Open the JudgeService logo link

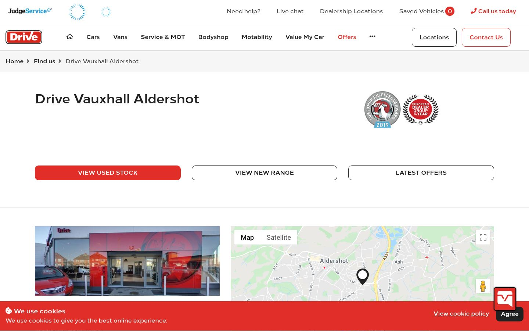[30, 11]
